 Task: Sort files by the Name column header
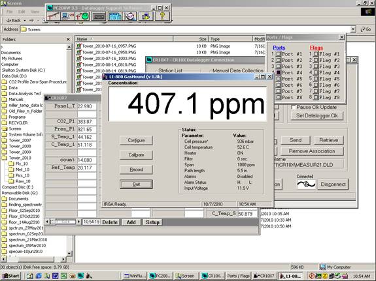(124, 39)
